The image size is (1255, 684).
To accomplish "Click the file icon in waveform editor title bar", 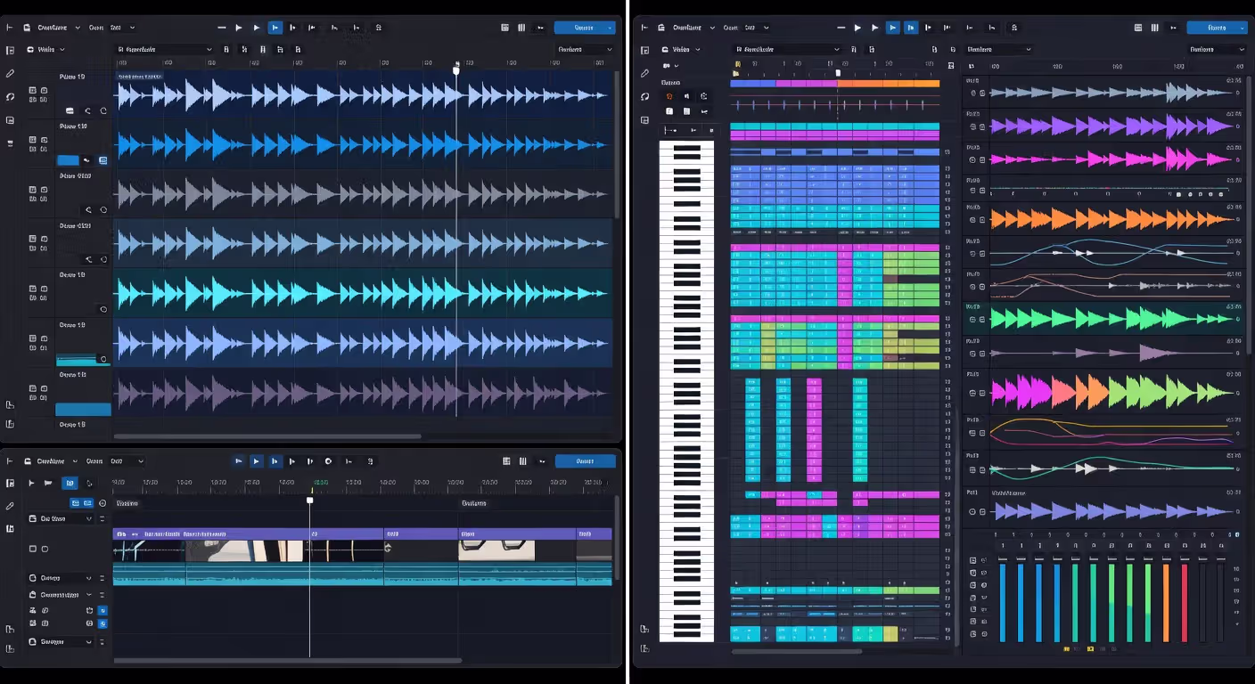I will coord(26,28).
